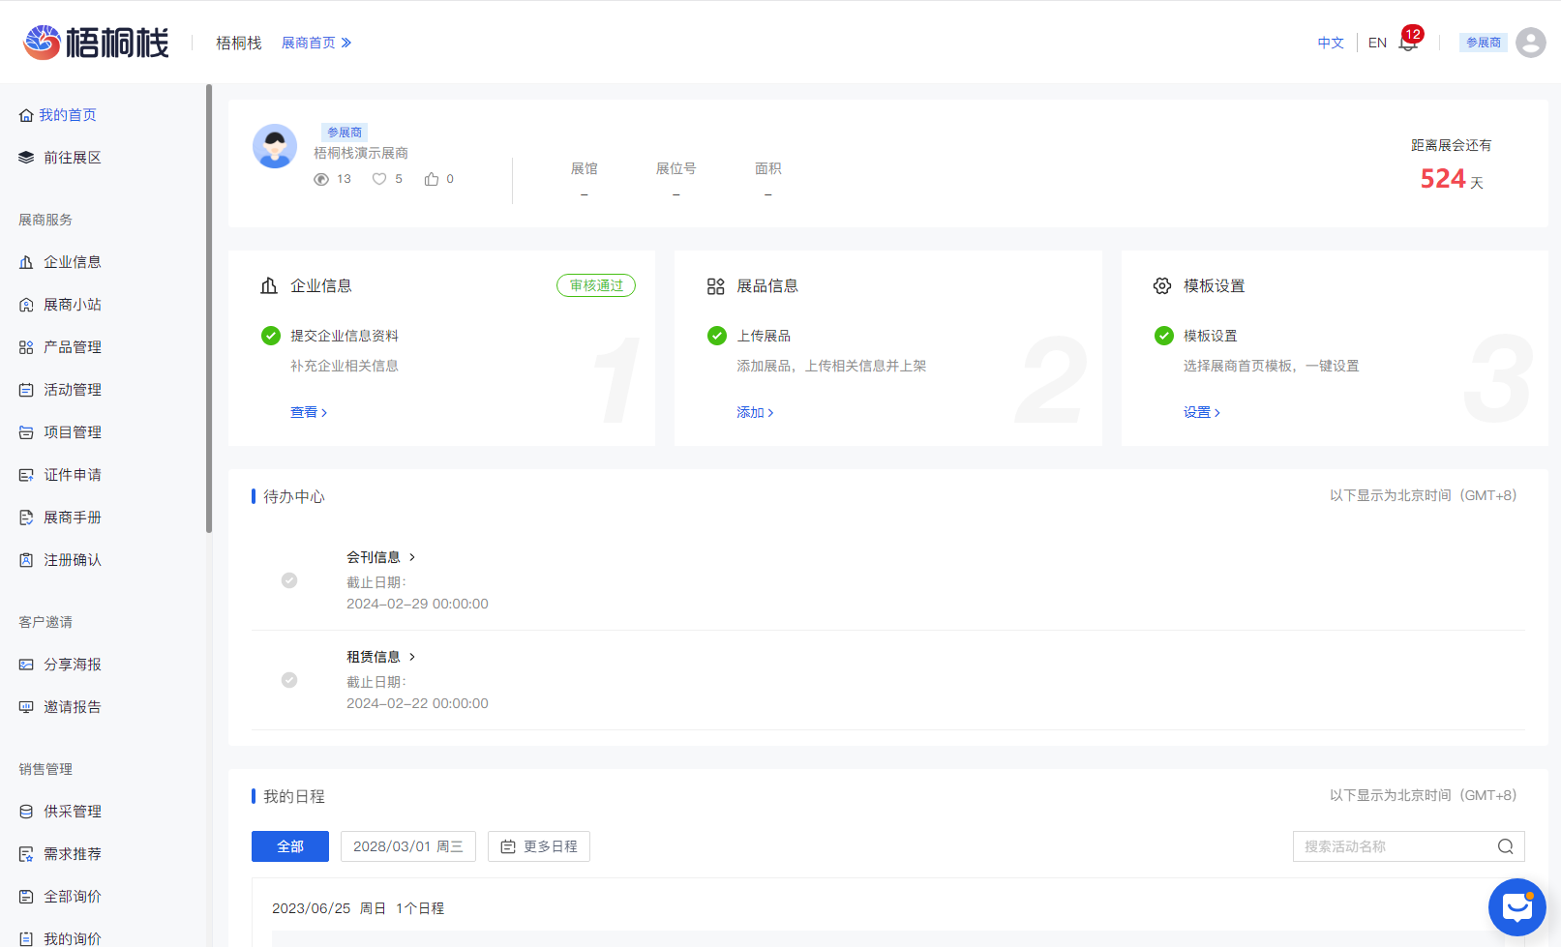This screenshot has height=947, width=1561.
Task: Navigate via the 梧桐栈 breadcrumb item
Action: pyautogui.click(x=238, y=43)
